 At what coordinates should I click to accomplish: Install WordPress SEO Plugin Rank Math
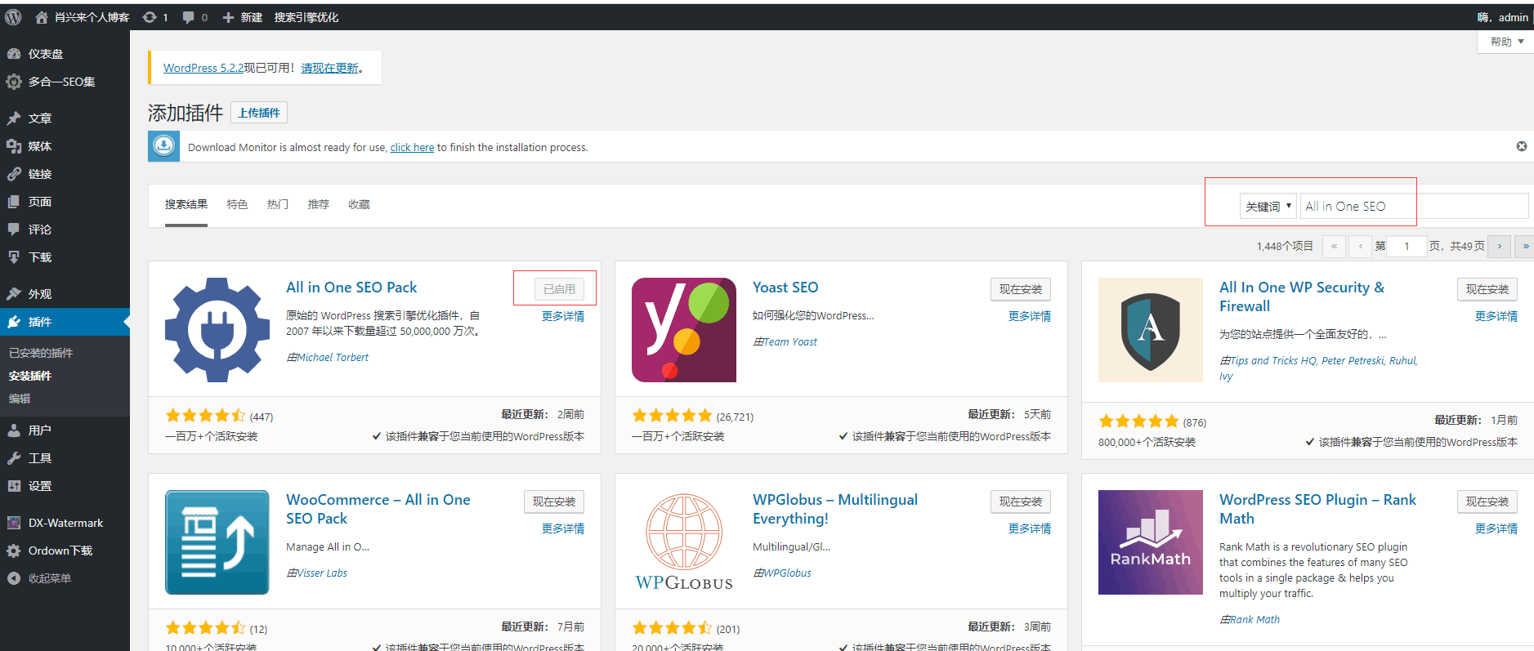1487,502
